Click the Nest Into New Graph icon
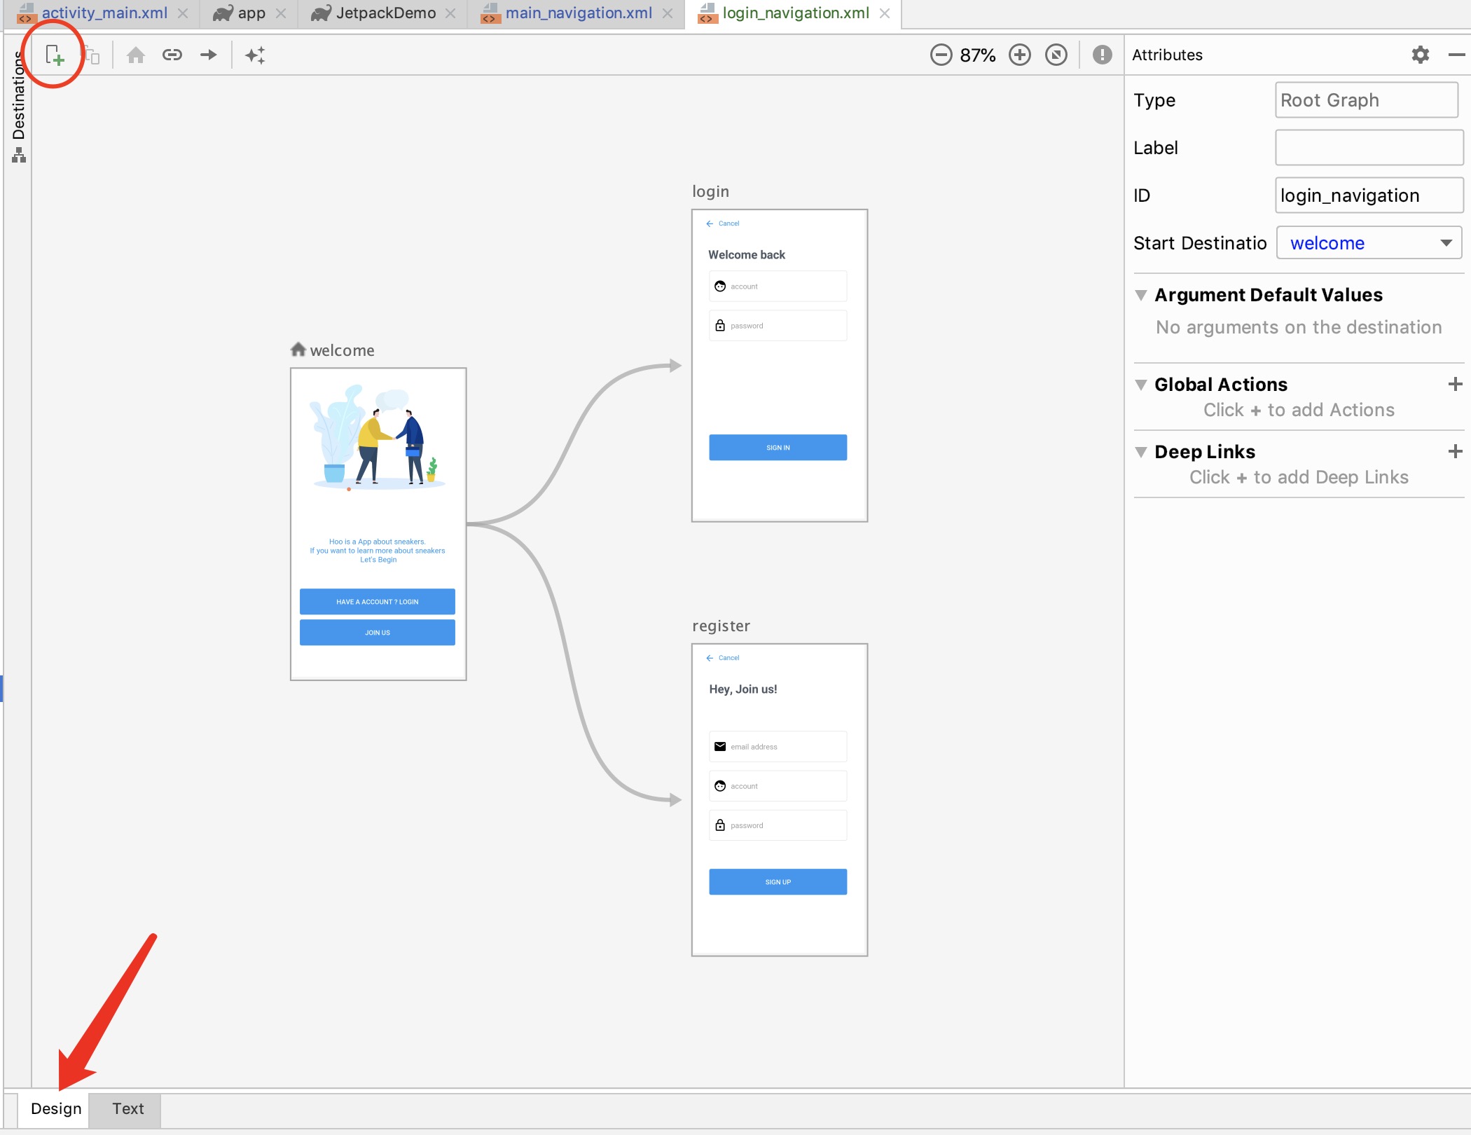 click(x=92, y=55)
